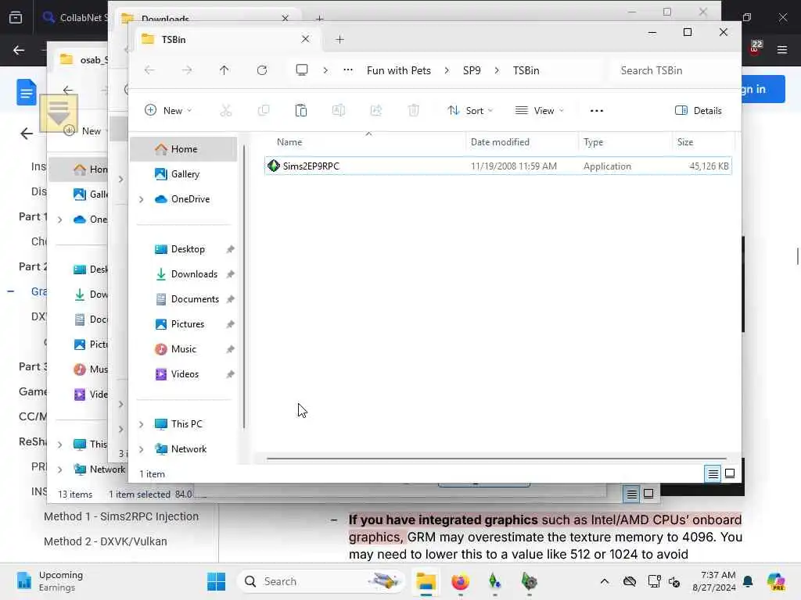
Task: Open the See more options menu
Action: (597, 111)
